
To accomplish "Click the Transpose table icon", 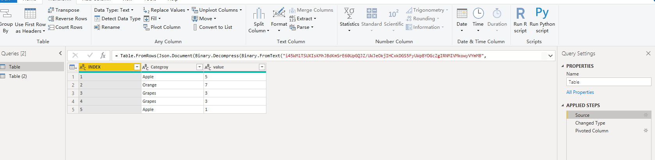I will (x=51, y=10).
